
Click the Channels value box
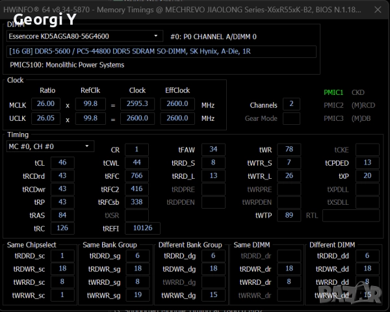(x=291, y=105)
